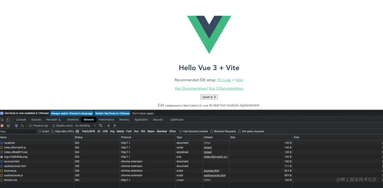Filter requests by Font type
The image size is (383, 188).
click(129, 131)
